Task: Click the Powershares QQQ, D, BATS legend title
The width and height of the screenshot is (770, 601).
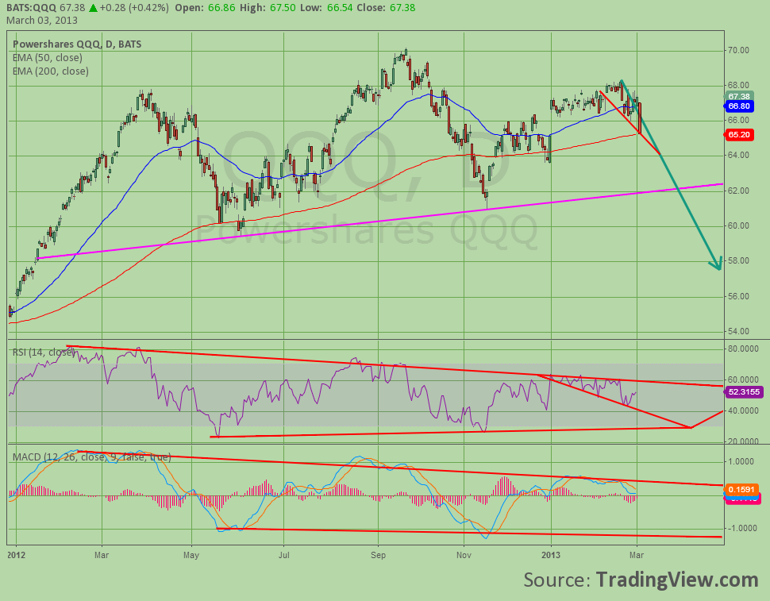Action: [77, 44]
